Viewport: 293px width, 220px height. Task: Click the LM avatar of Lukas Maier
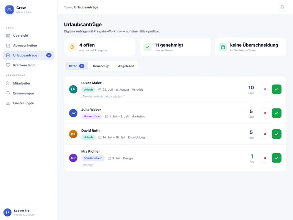pyautogui.click(x=73, y=90)
